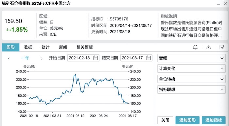Expand the 变频 dropdown

coord(191,58)
